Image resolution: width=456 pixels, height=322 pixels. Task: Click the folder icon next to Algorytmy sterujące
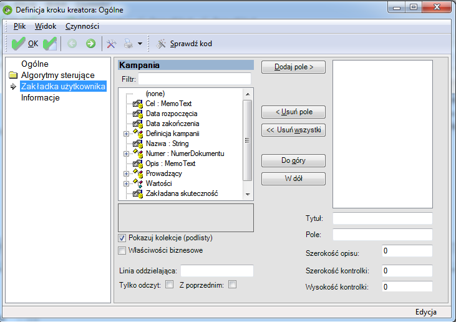(x=13, y=76)
